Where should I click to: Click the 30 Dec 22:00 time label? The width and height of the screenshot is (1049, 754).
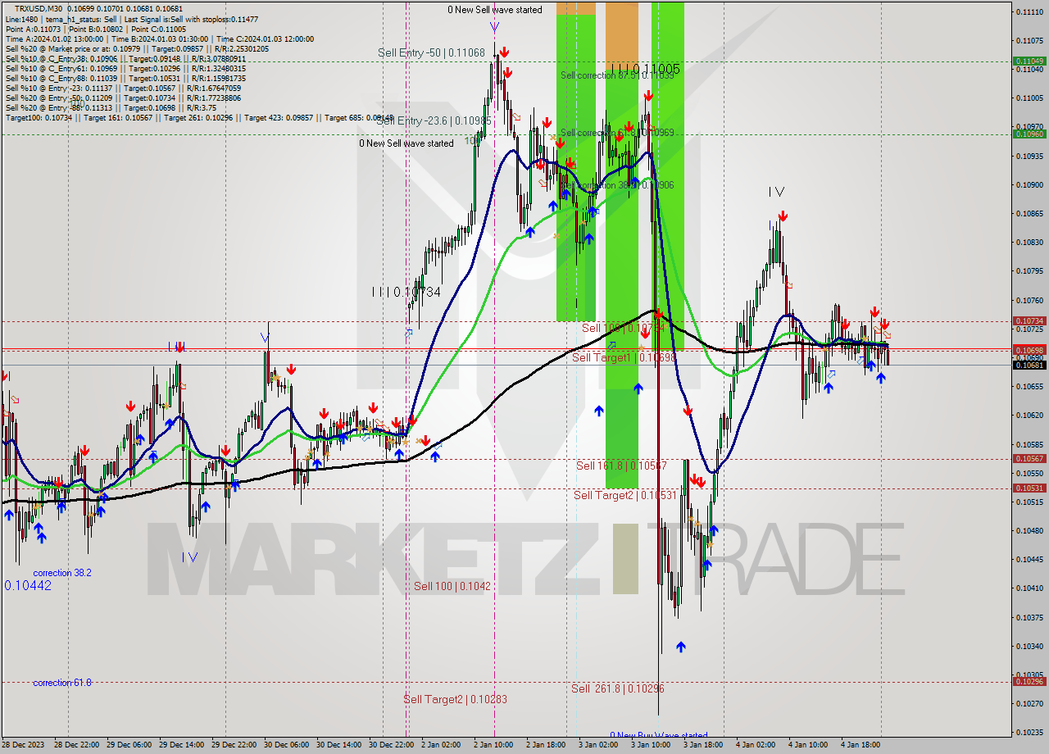390,745
